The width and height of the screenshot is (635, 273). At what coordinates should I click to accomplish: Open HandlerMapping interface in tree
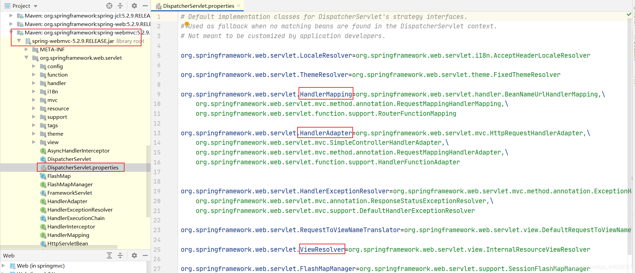(x=68, y=235)
